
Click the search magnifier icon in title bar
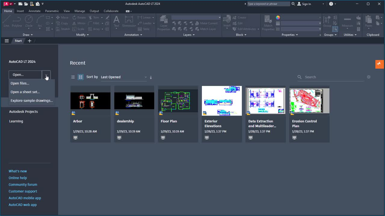(x=293, y=4)
